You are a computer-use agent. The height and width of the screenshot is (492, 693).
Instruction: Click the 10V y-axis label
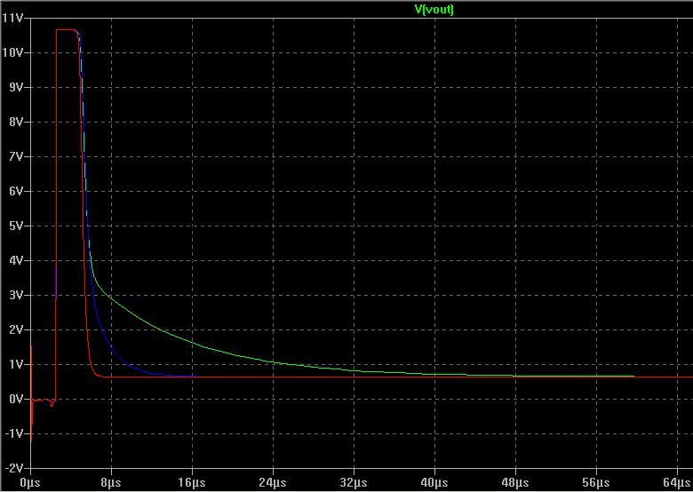(12, 52)
